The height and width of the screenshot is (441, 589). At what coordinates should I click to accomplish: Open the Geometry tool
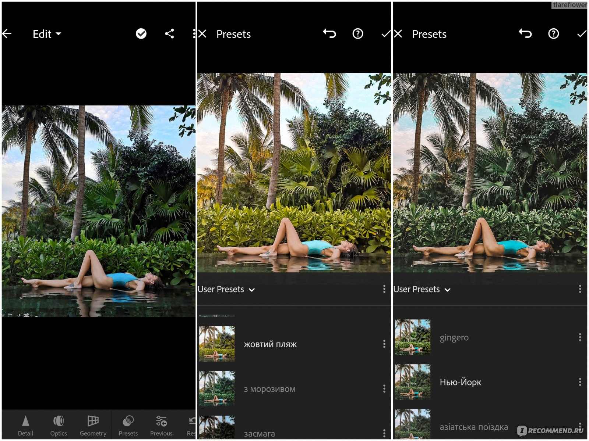93,426
